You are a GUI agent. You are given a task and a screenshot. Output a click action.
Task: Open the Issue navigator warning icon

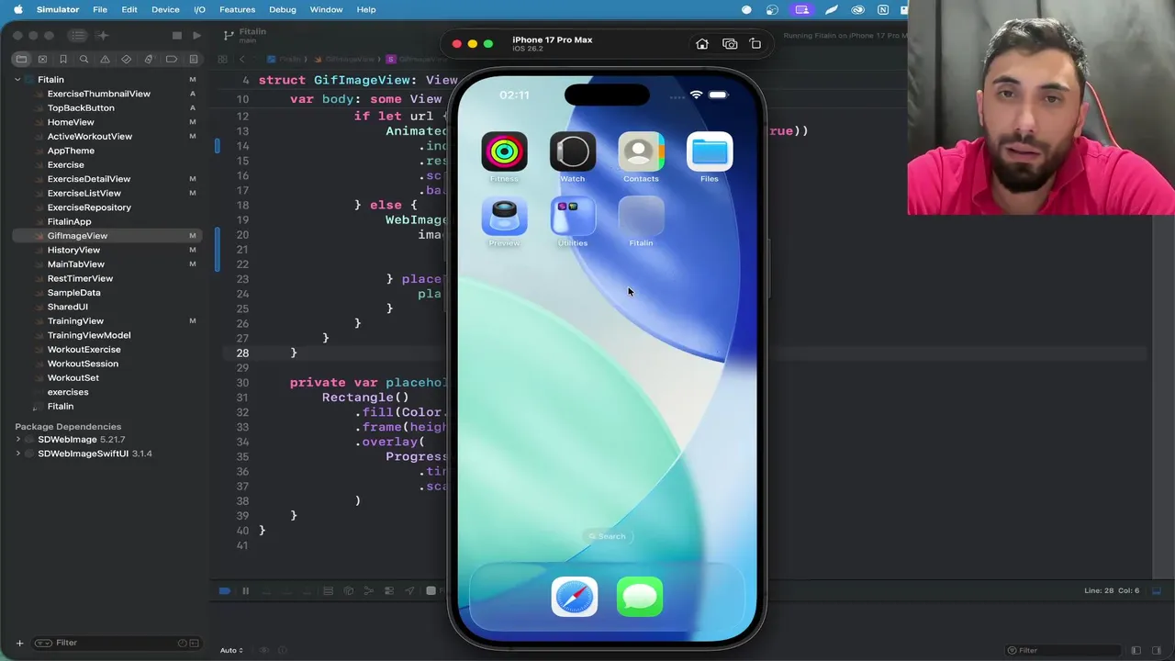tap(105, 59)
